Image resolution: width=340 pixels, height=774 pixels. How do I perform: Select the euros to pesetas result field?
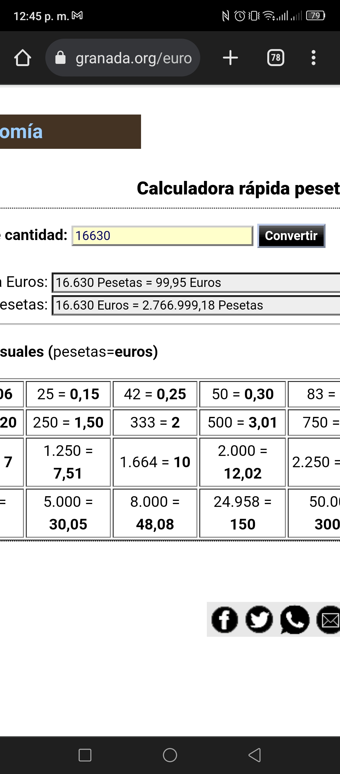[x=196, y=305]
